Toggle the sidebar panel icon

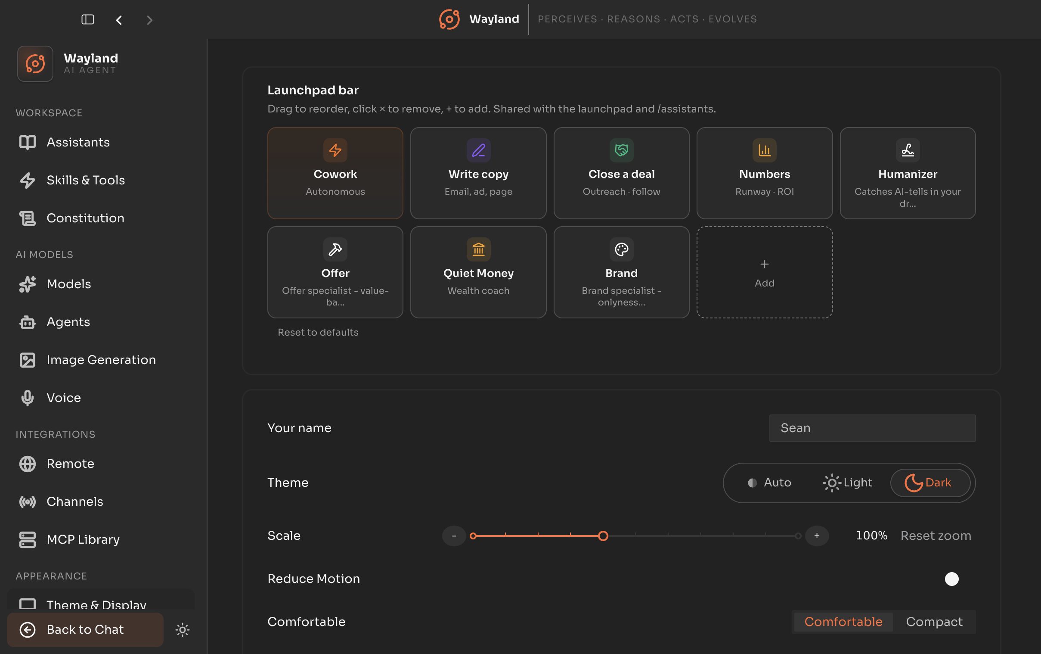(x=88, y=19)
